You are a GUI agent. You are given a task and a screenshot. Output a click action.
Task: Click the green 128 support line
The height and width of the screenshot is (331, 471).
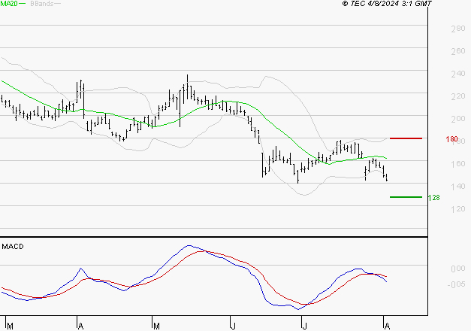406,197
